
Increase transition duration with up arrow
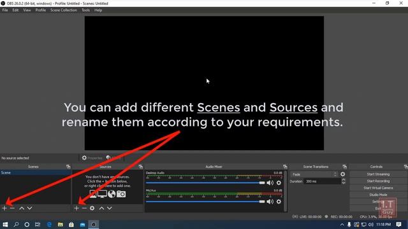point(344,179)
